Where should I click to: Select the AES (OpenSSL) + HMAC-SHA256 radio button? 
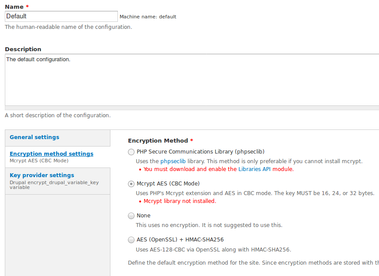pos(131,240)
